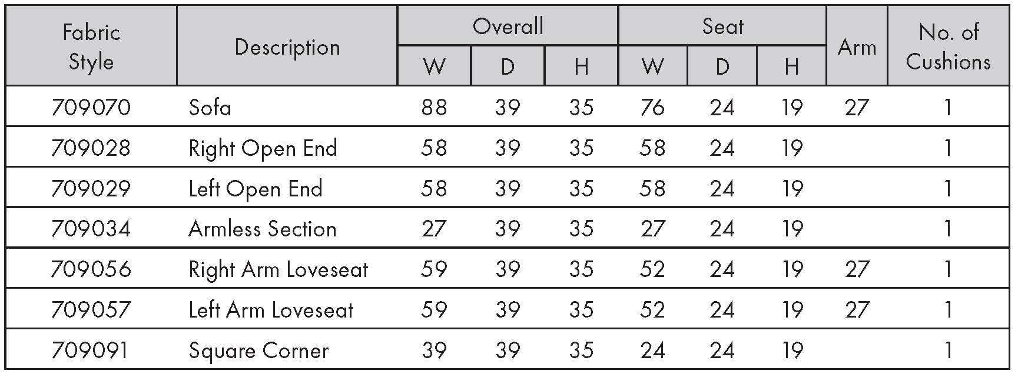This screenshot has height=374, width=1018.
Task: Select fabric style 709070
Action: (91, 107)
